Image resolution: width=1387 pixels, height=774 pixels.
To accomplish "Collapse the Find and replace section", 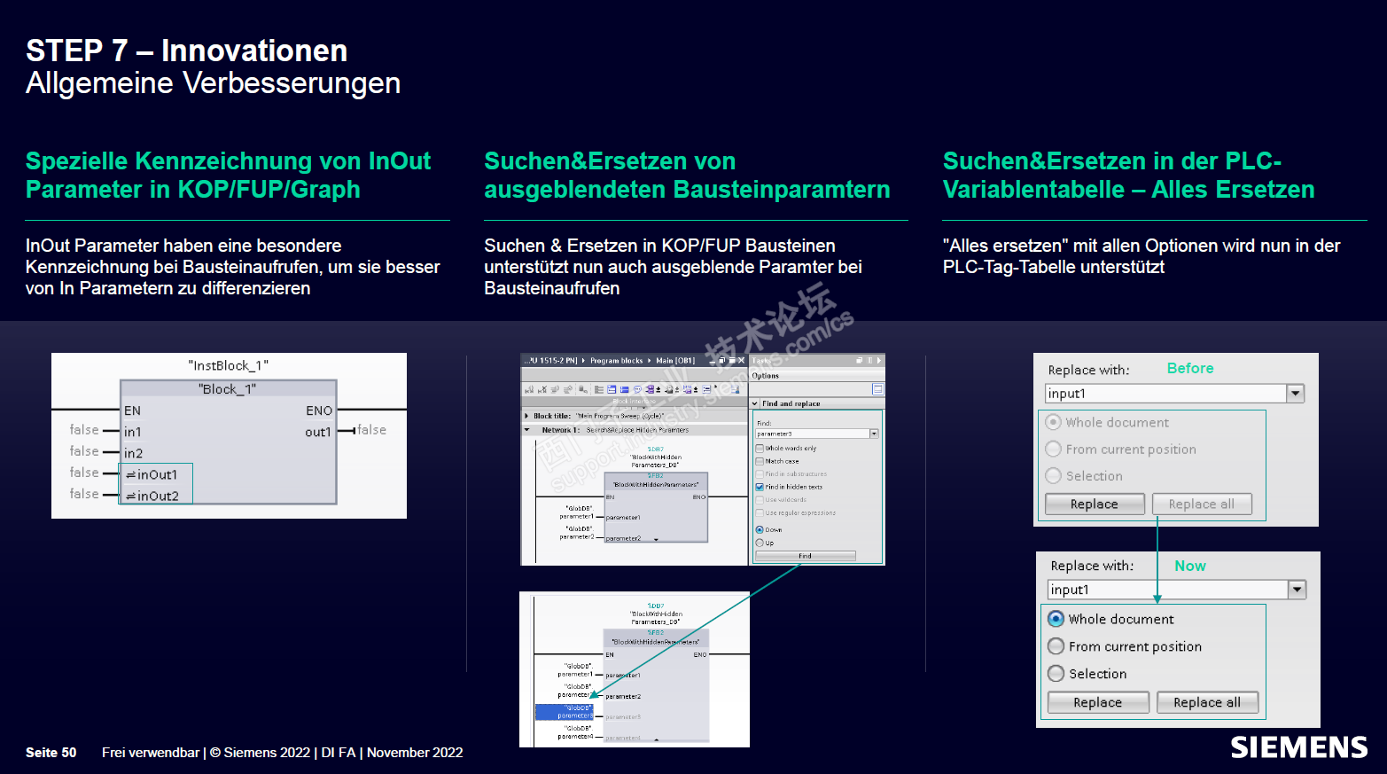I will click(x=756, y=403).
